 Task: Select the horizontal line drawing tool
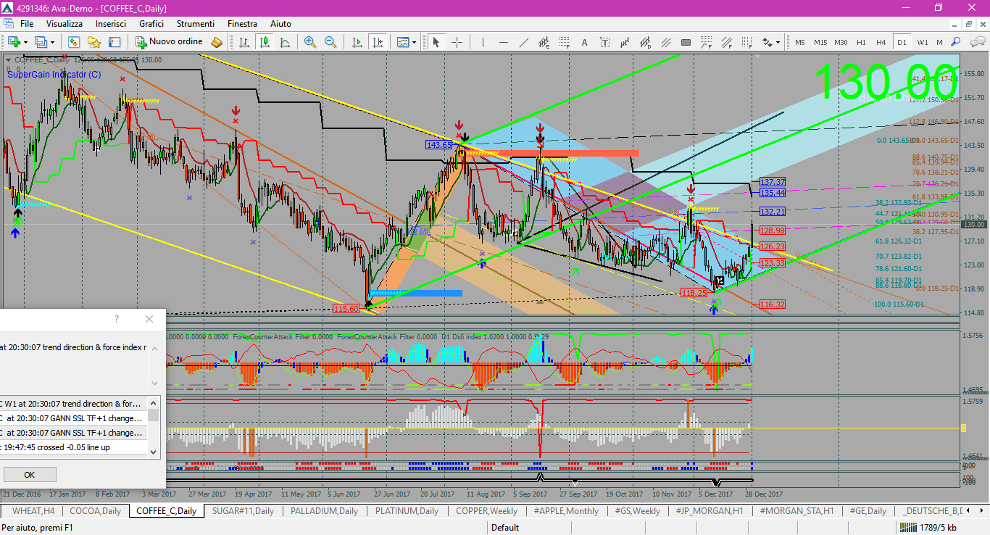pyautogui.click(x=503, y=42)
